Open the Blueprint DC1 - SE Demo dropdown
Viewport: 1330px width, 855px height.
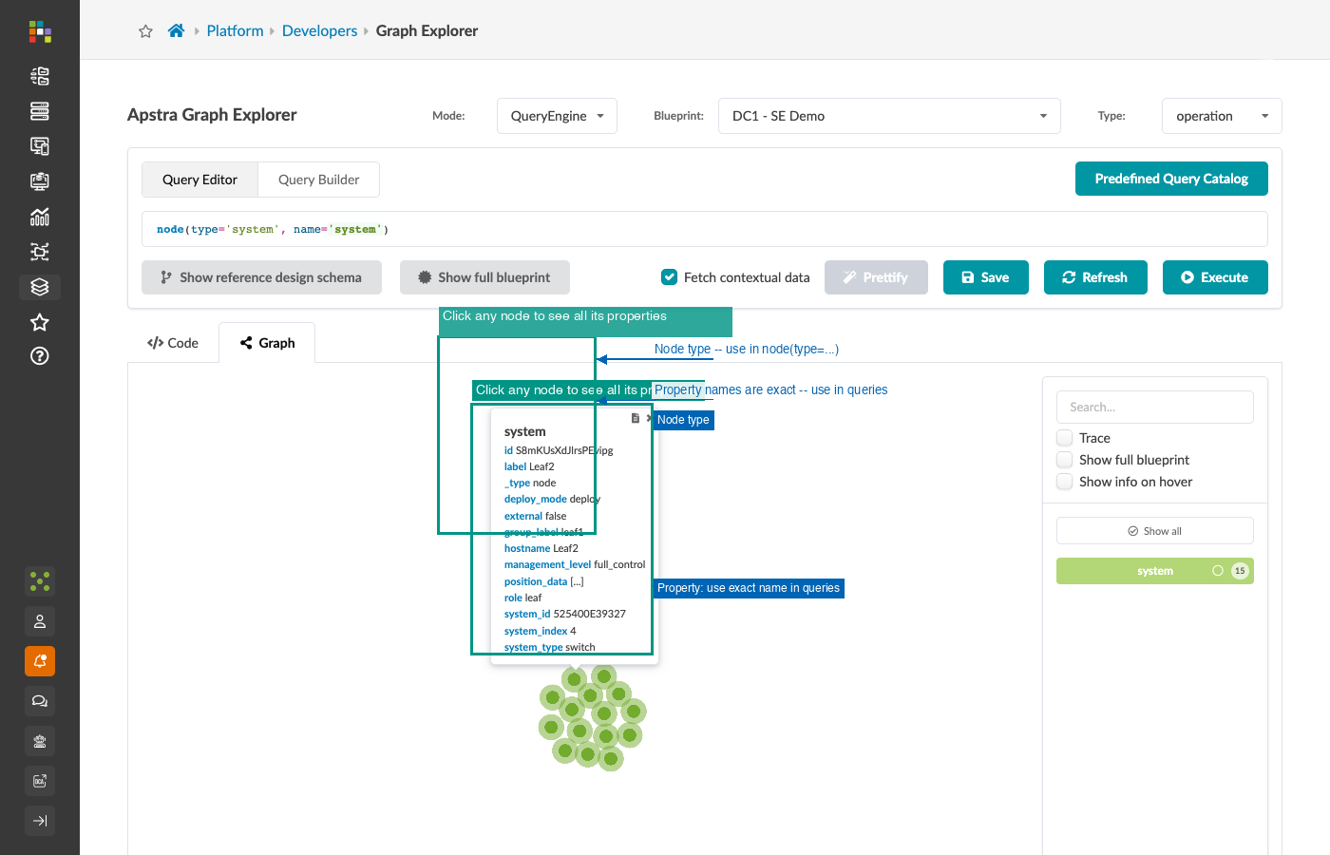pyautogui.click(x=889, y=116)
